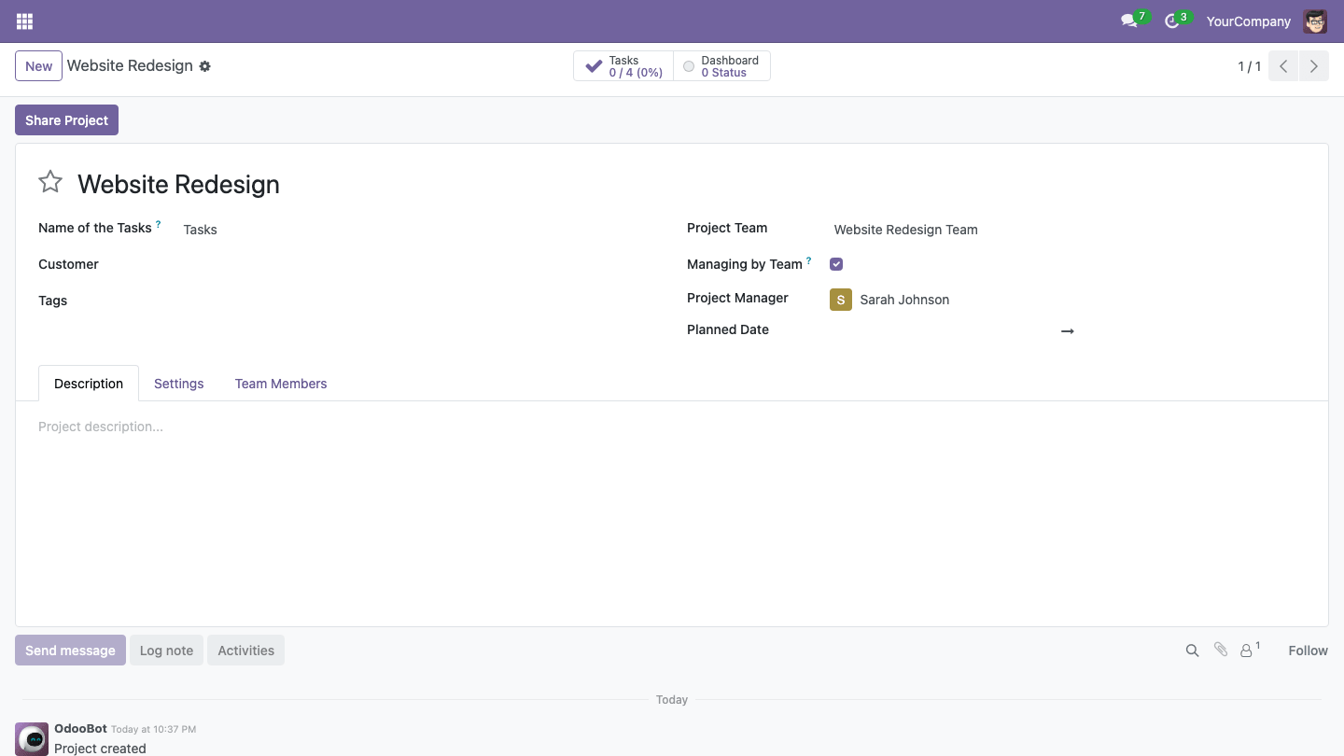Click into the Project description text area

[x=672, y=427]
